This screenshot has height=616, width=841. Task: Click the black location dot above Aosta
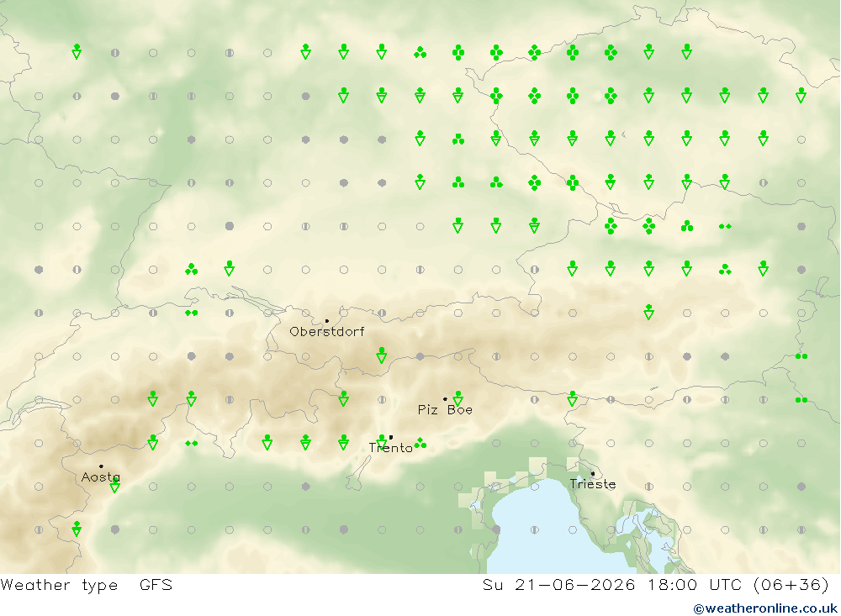point(101,466)
